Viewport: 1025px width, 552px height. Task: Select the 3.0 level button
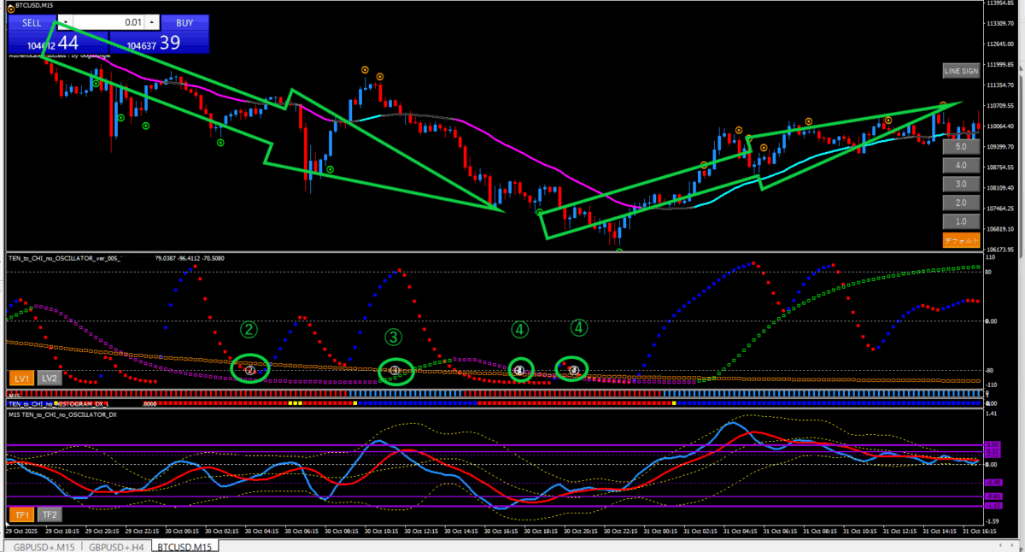click(x=960, y=185)
